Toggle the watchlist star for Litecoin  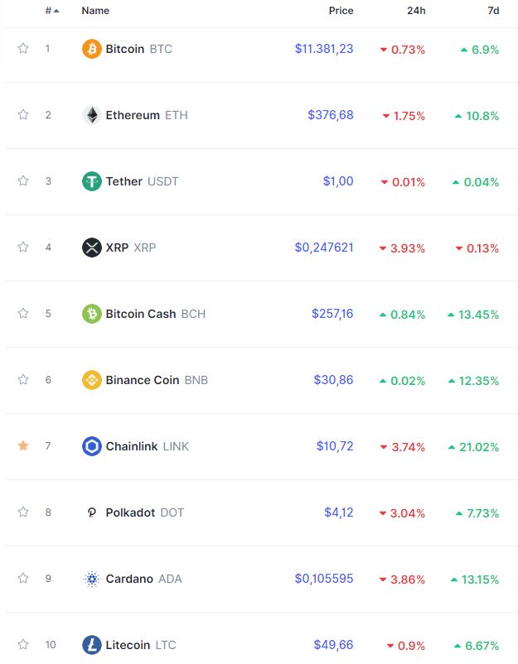[x=23, y=644]
